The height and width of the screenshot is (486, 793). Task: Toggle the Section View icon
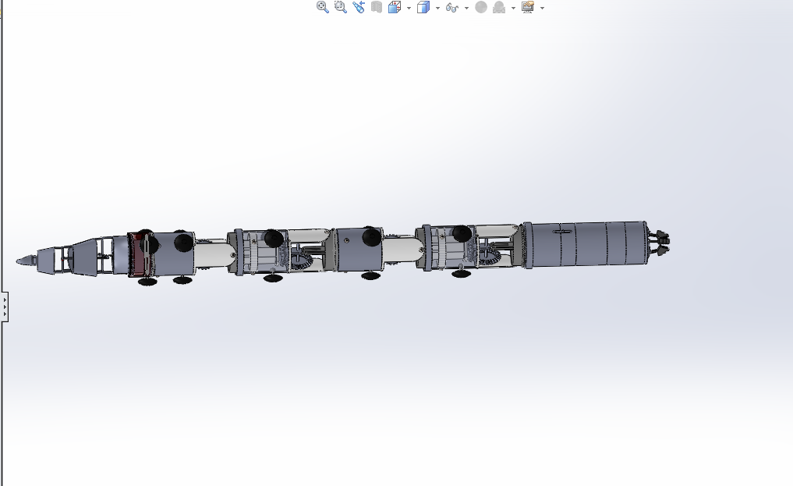377,7
